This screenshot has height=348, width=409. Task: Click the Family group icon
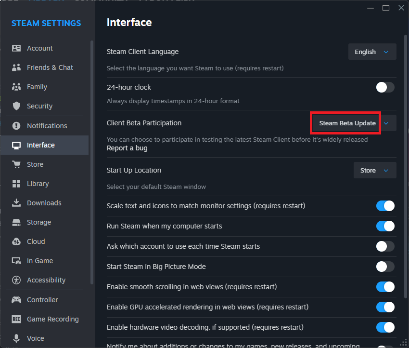[x=16, y=87]
